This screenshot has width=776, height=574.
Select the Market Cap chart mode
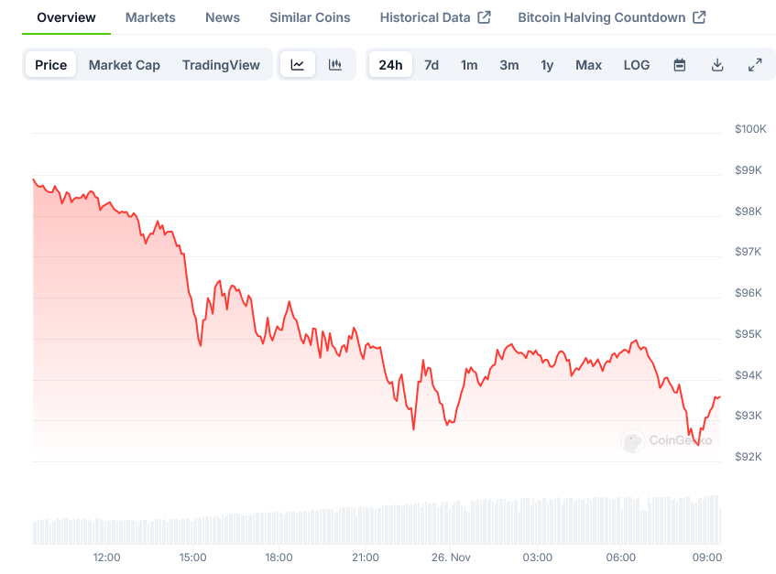point(125,65)
